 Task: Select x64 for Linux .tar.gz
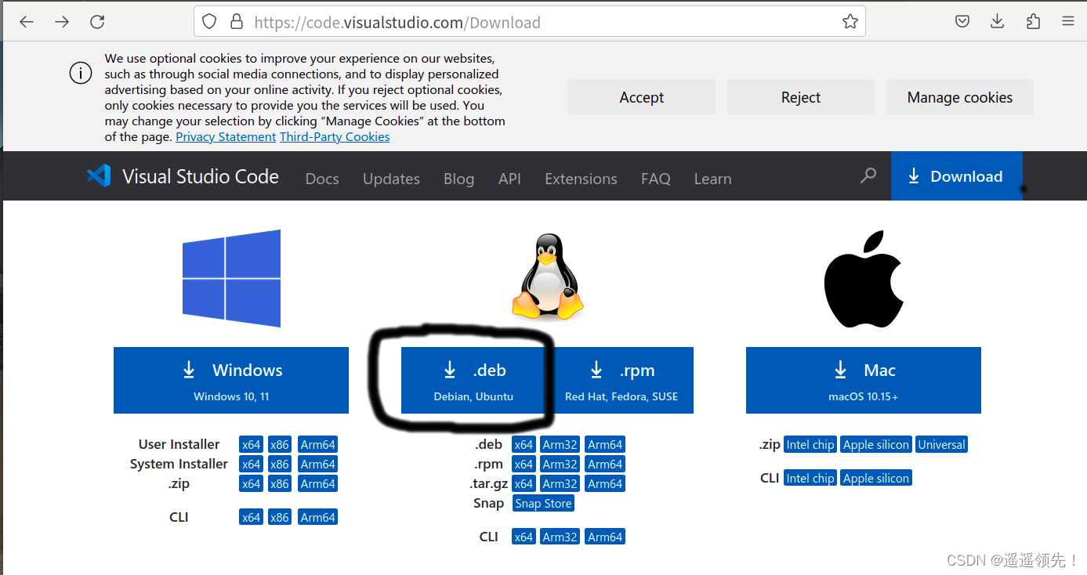[524, 483]
